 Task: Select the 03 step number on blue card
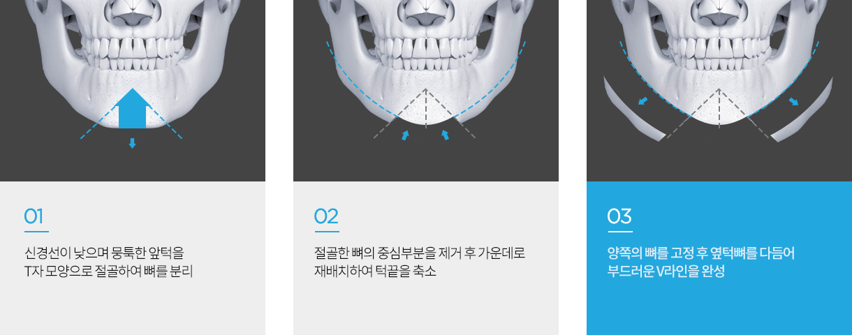coord(619,216)
